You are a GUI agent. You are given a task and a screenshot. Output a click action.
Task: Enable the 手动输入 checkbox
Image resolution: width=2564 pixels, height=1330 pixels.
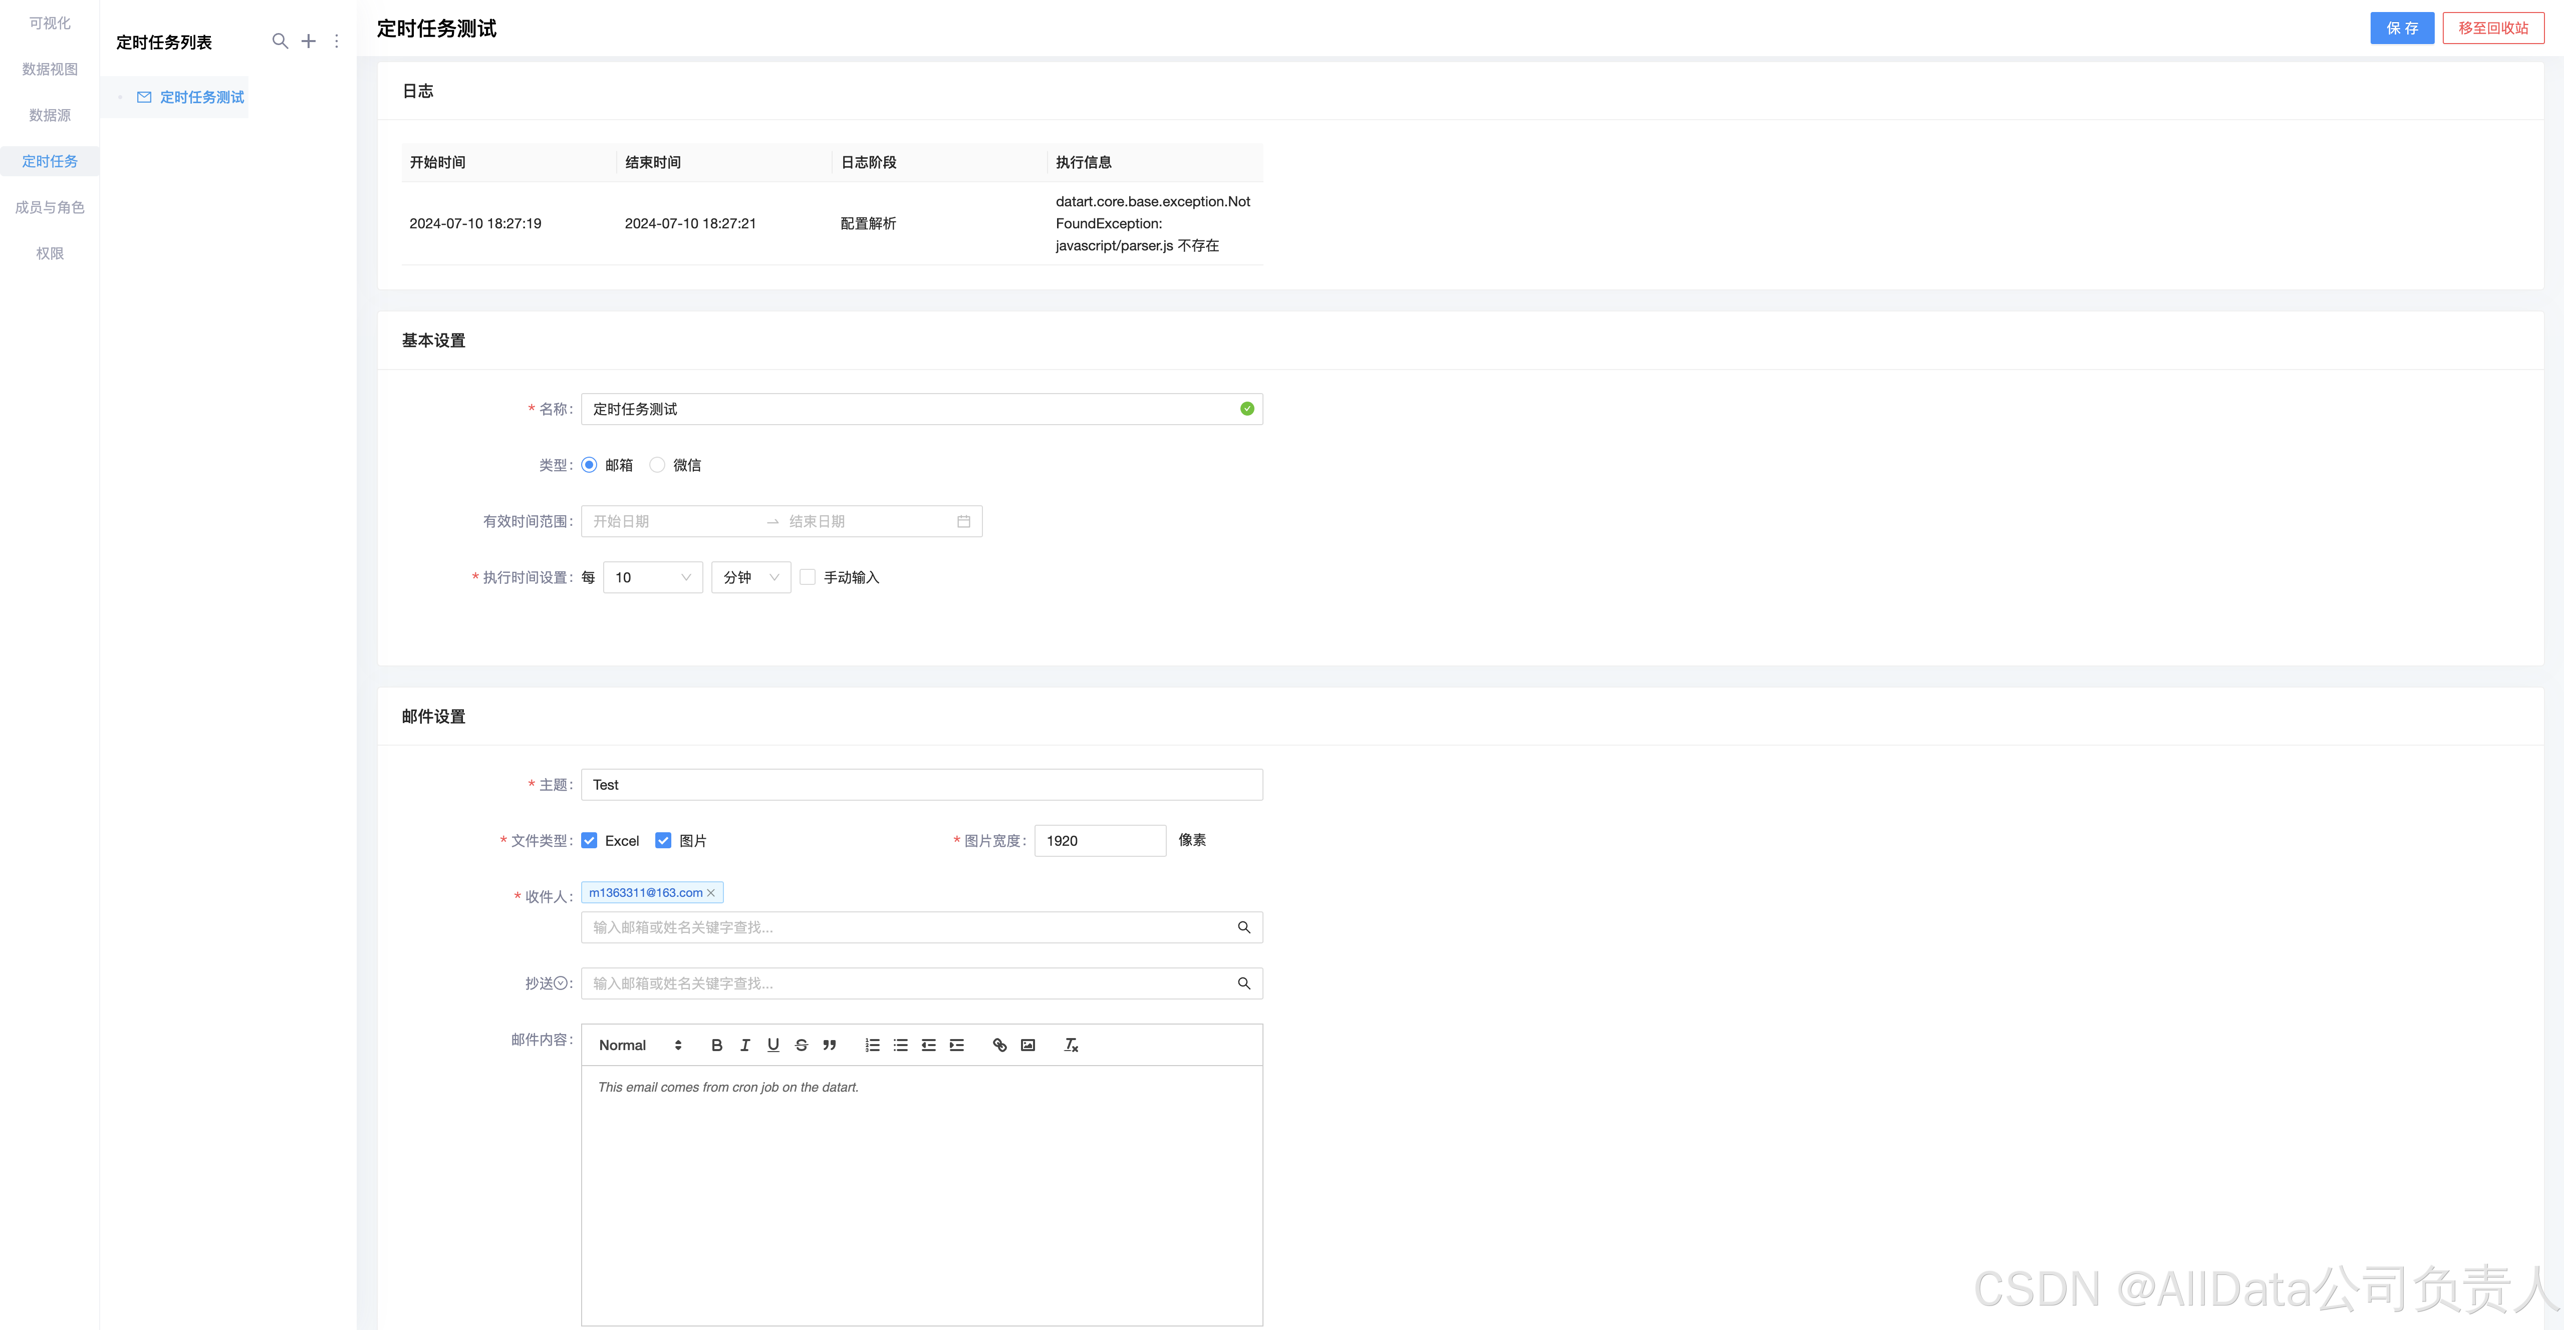point(807,577)
